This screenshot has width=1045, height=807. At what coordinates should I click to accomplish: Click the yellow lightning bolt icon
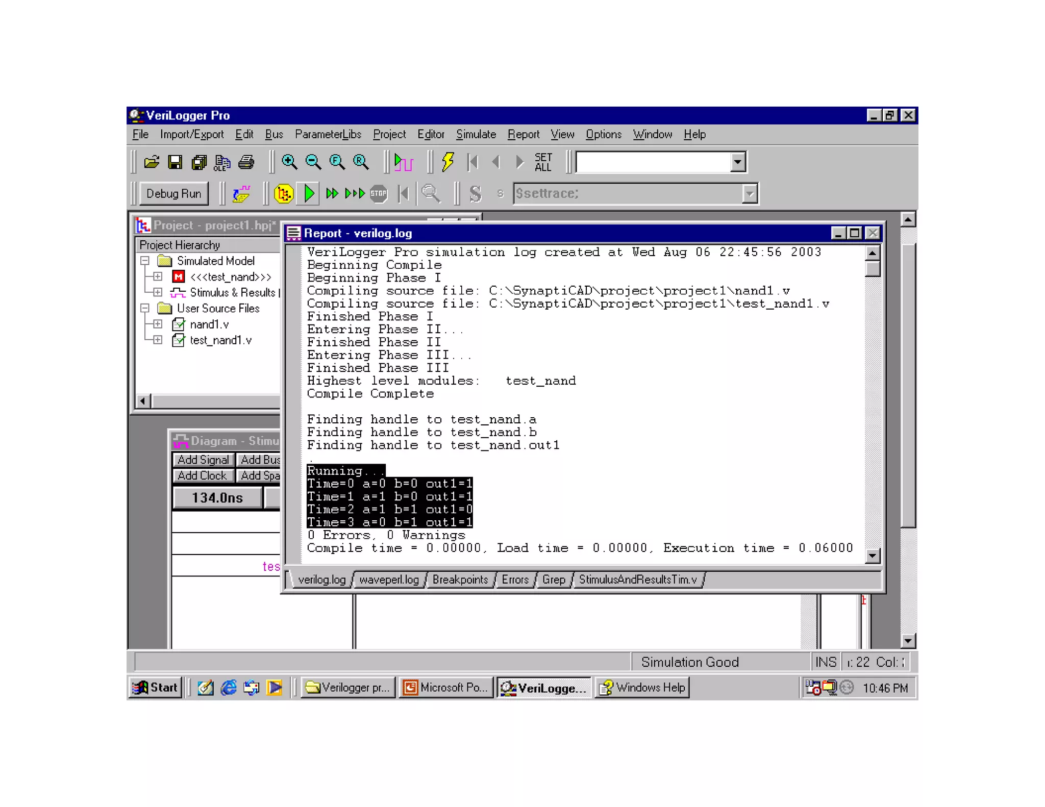447,163
